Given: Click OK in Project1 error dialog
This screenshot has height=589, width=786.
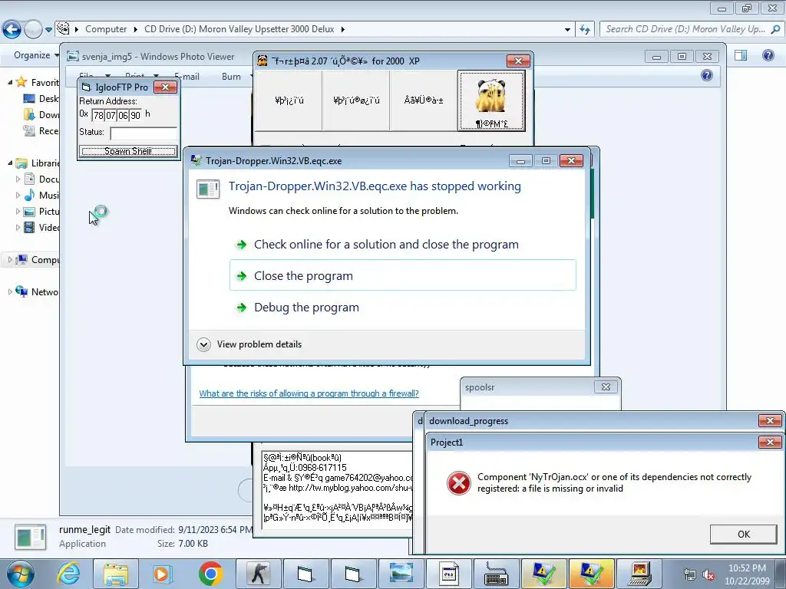Looking at the screenshot, I should [x=743, y=535].
